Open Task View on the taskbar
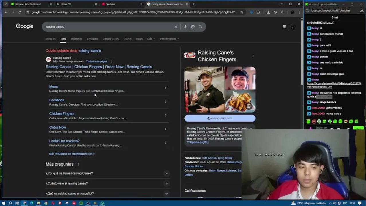The width and height of the screenshot is (366, 206). point(17,203)
